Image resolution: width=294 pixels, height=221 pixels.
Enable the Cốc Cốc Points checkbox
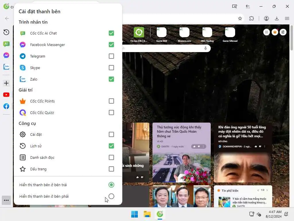(111, 101)
